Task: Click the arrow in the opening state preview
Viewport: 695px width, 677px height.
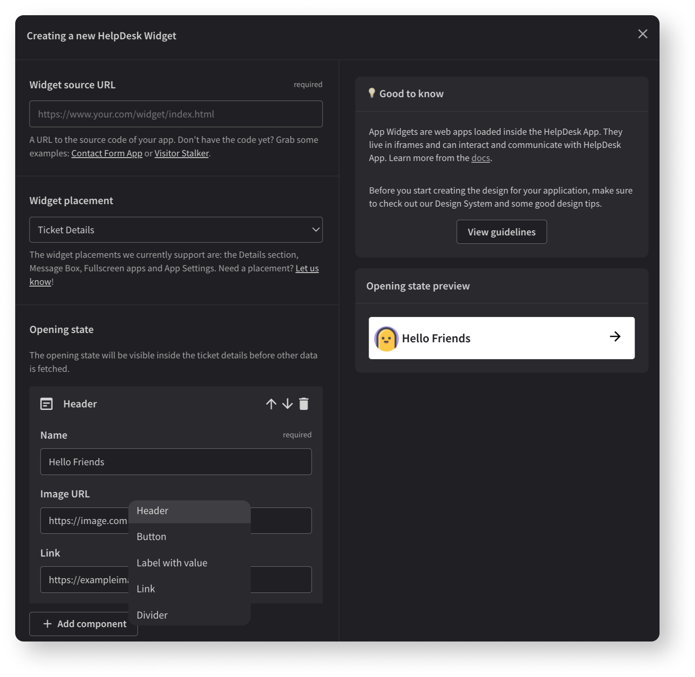Action: point(616,337)
